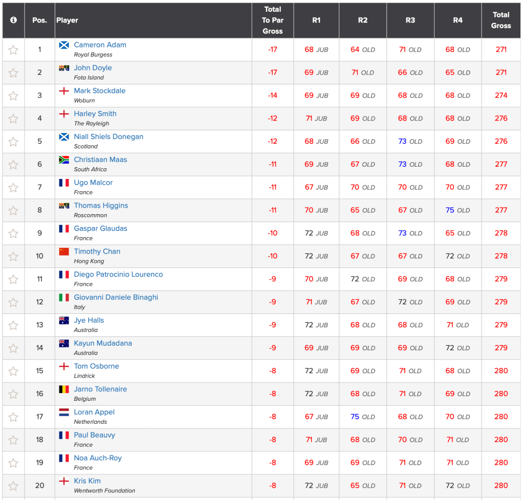Toggle favorite star for John Doyle
Image resolution: width=524 pixels, height=500 pixels.
(x=13, y=73)
